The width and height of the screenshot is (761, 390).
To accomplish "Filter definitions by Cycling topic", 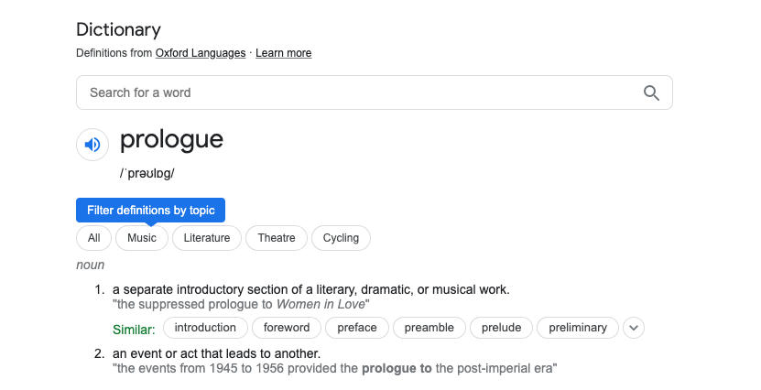I will [341, 238].
